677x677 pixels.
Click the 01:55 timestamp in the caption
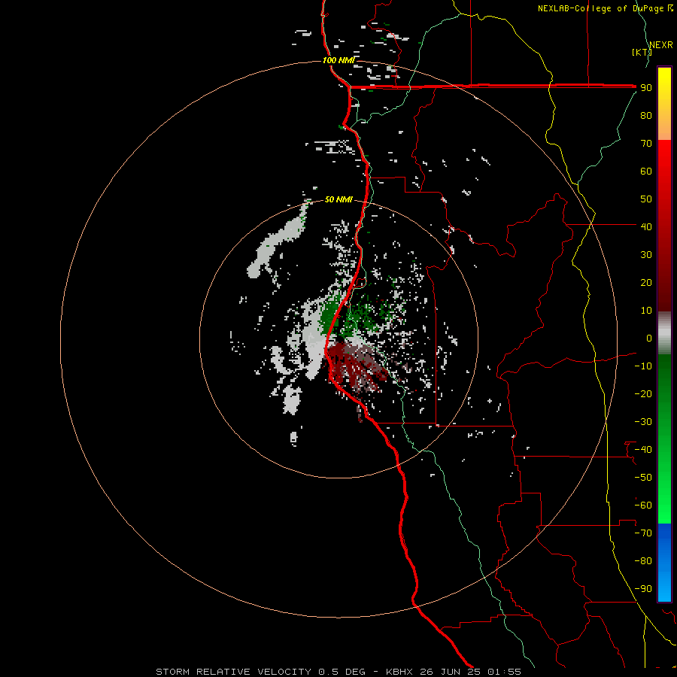pyautogui.click(x=504, y=672)
